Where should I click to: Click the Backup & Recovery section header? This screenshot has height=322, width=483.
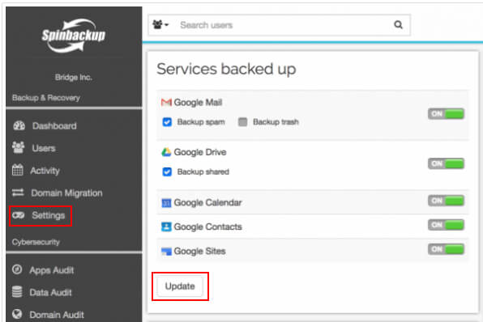coord(46,98)
